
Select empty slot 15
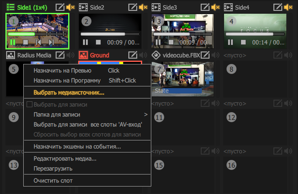click(182, 175)
